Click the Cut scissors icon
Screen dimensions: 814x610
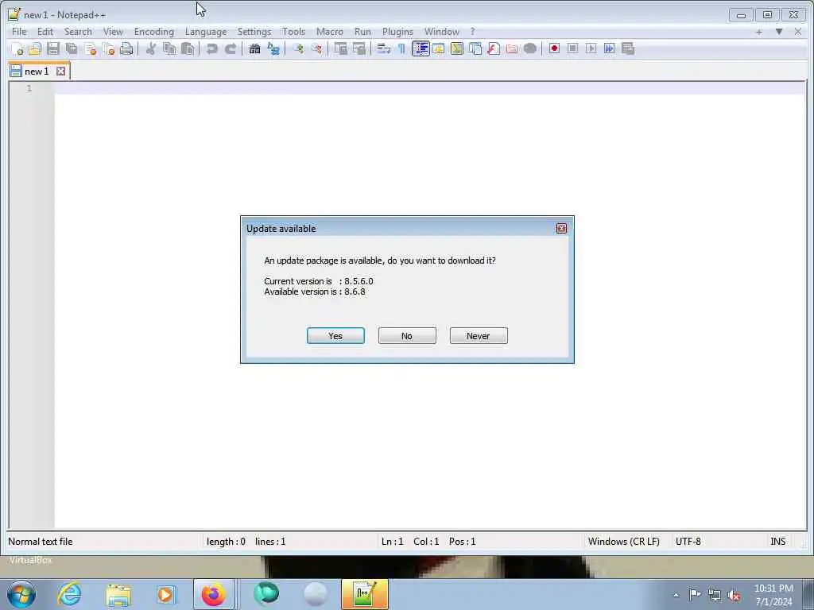(150, 48)
